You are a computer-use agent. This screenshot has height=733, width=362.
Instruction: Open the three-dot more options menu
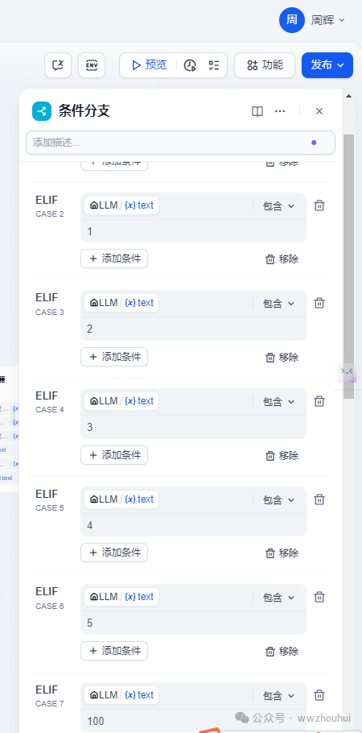point(280,111)
